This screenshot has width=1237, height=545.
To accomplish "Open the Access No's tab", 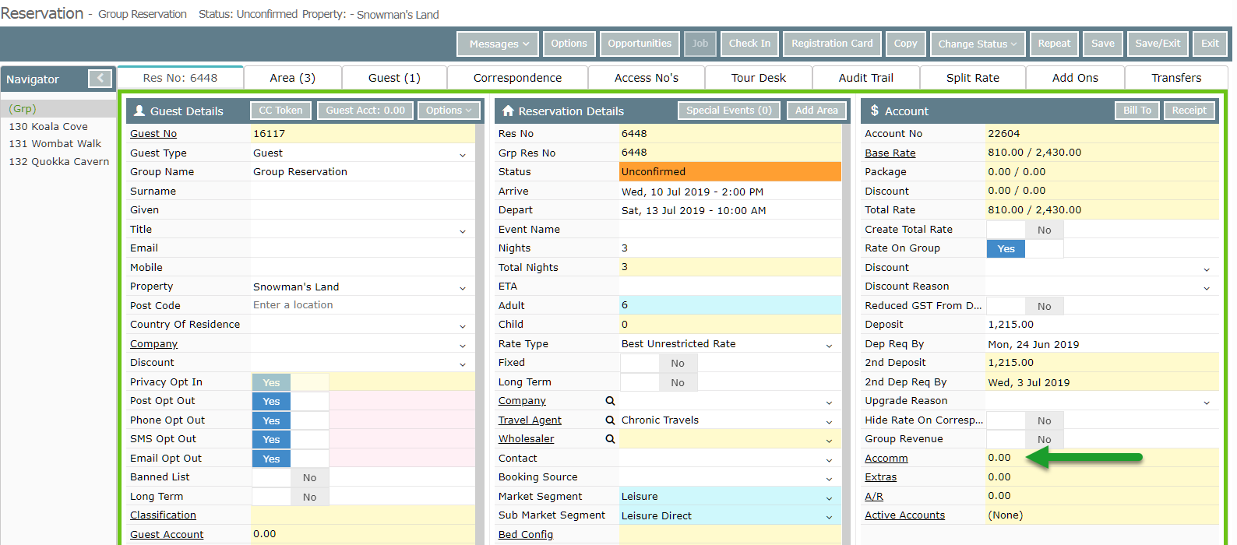I will click(x=647, y=78).
